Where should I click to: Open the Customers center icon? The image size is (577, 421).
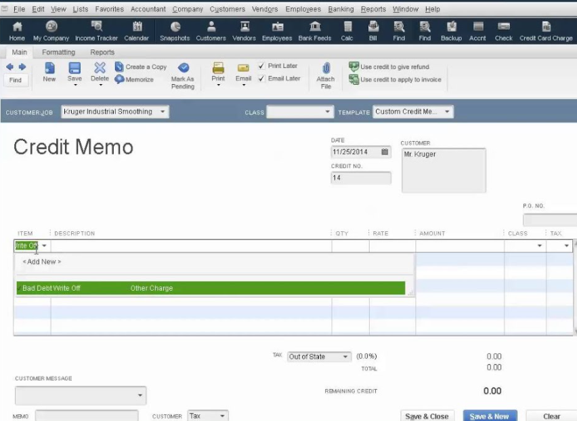[x=211, y=31]
